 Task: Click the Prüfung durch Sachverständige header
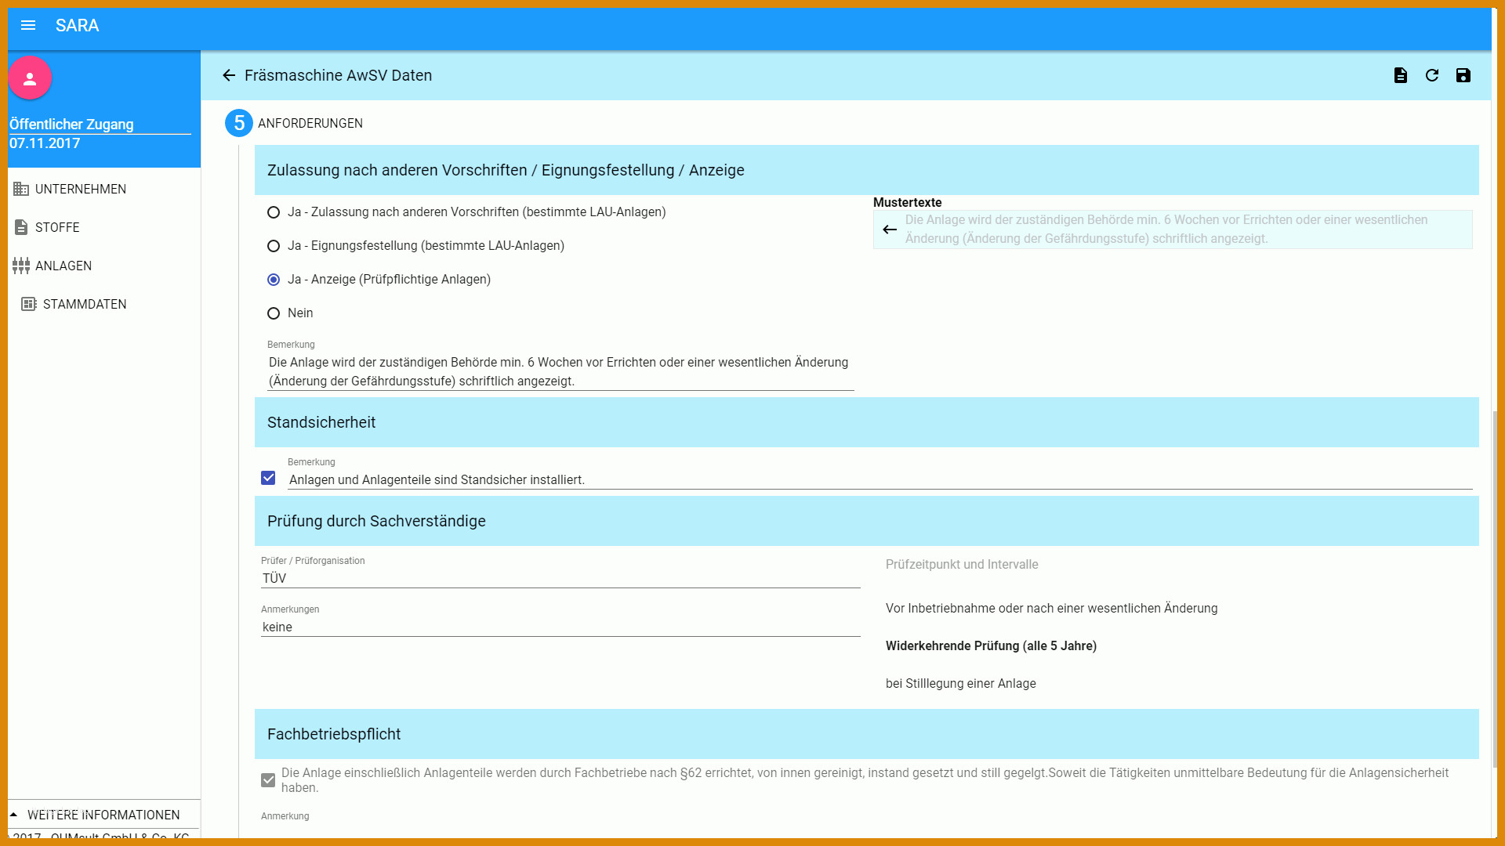point(867,521)
